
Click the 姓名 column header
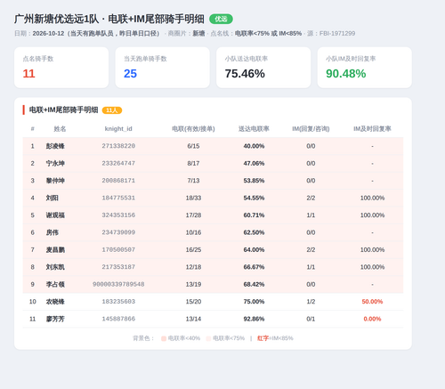tap(60, 129)
